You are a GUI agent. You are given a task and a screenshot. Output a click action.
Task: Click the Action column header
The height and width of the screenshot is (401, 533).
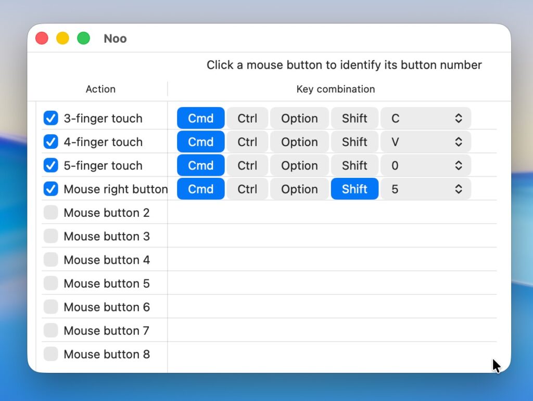click(x=100, y=89)
